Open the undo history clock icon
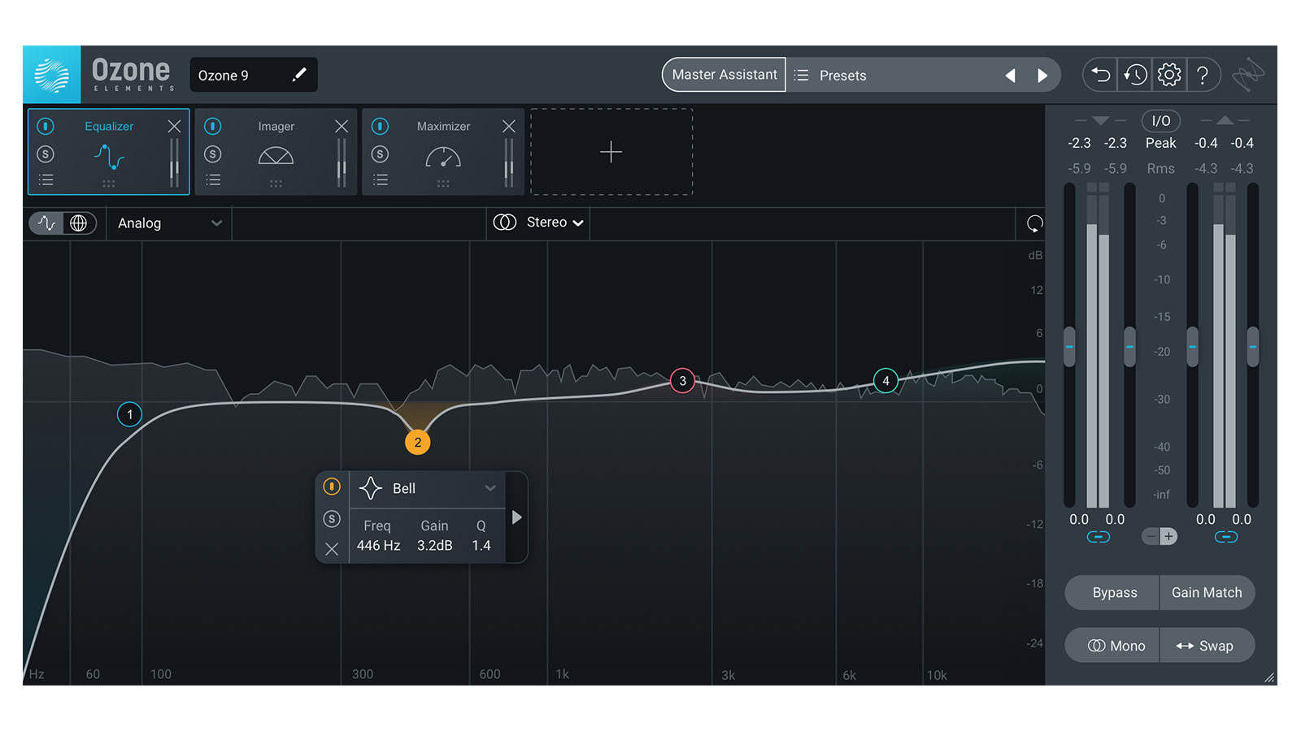1301x731 pixels. click(1135, 75)
